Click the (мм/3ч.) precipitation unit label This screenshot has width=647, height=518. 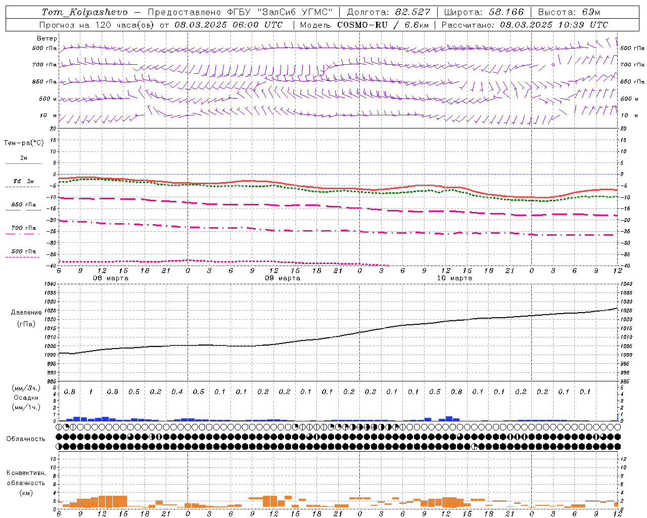[26, 388]
